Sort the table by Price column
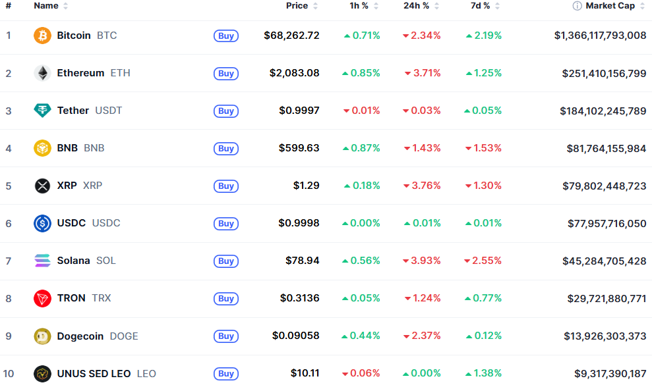 (297, 6)
